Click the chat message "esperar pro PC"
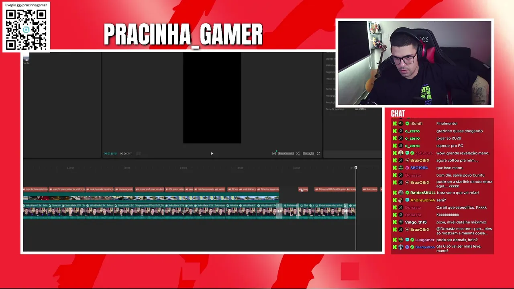The image size is (514, 289). tap(450, 146)
